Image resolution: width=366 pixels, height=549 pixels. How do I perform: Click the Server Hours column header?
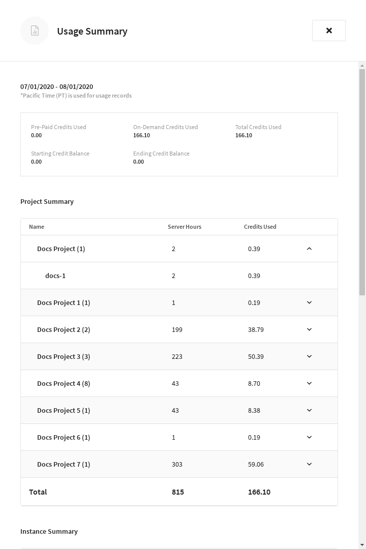point(185,227)
